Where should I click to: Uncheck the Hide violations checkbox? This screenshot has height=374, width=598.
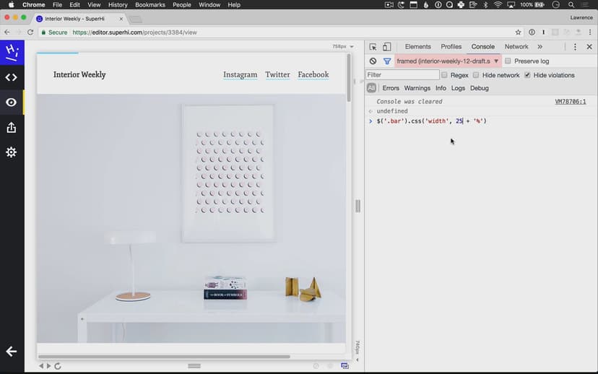527,75
